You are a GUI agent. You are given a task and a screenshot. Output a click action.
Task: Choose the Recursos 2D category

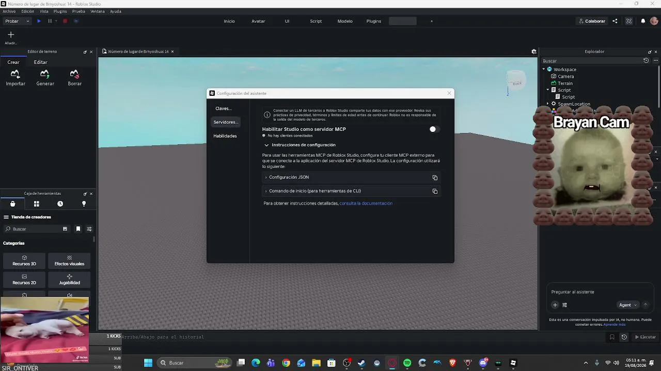tap(24, 280)
